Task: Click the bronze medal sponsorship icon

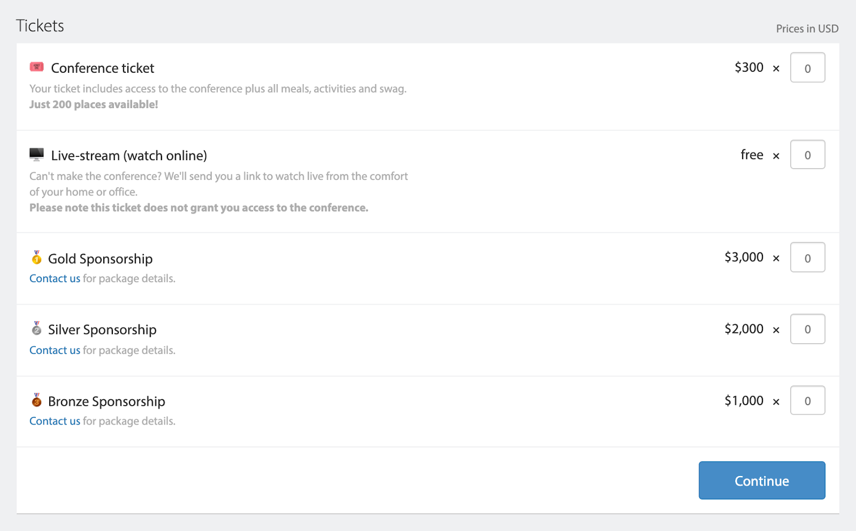Action: 36,400
